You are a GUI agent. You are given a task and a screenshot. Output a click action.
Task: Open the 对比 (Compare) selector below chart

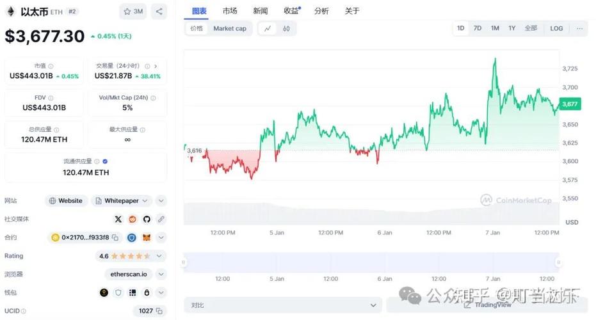[x=282, y=305]
